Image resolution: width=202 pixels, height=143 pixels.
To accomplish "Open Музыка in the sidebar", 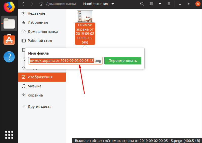I will click(x=42, y=86).
